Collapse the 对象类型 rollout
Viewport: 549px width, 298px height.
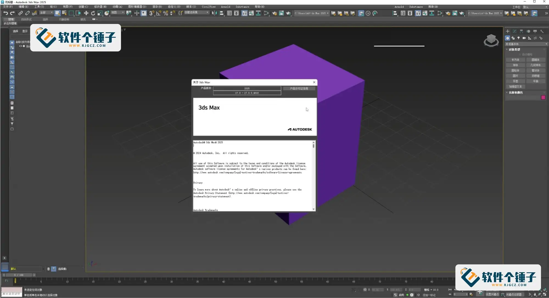pos(514,49)
